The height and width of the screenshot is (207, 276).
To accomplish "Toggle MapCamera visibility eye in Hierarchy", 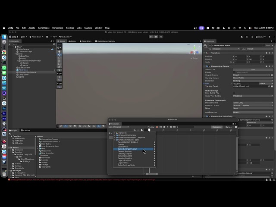I will [x=52, y=49].
